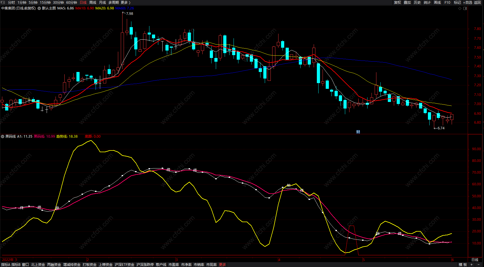Open the 打板资金 indicator tab
484x267 pixels.
(x=90, y=265)
